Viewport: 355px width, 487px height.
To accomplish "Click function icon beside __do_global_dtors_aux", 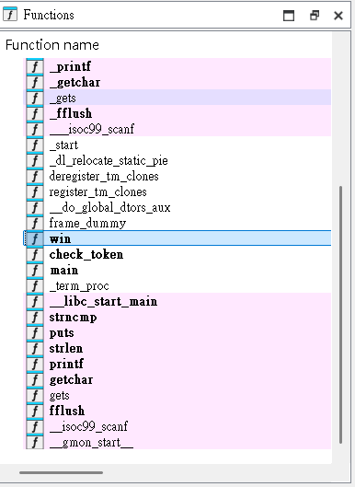I will (x=35, y=207).
